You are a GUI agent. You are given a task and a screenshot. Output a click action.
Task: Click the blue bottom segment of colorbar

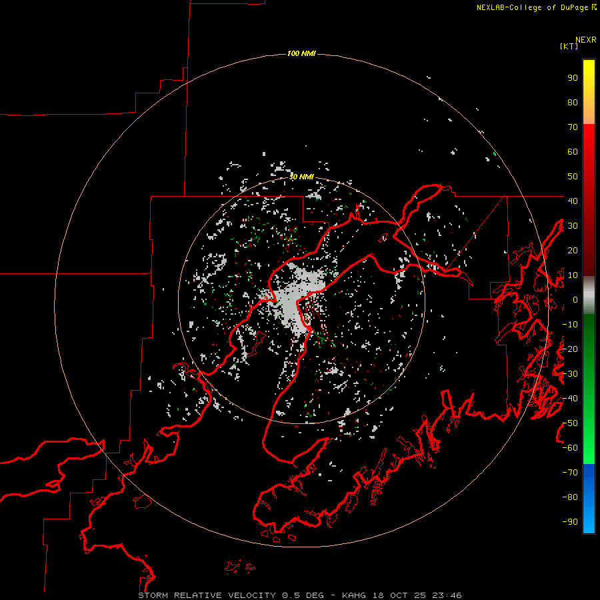click(x=589, y=499)
